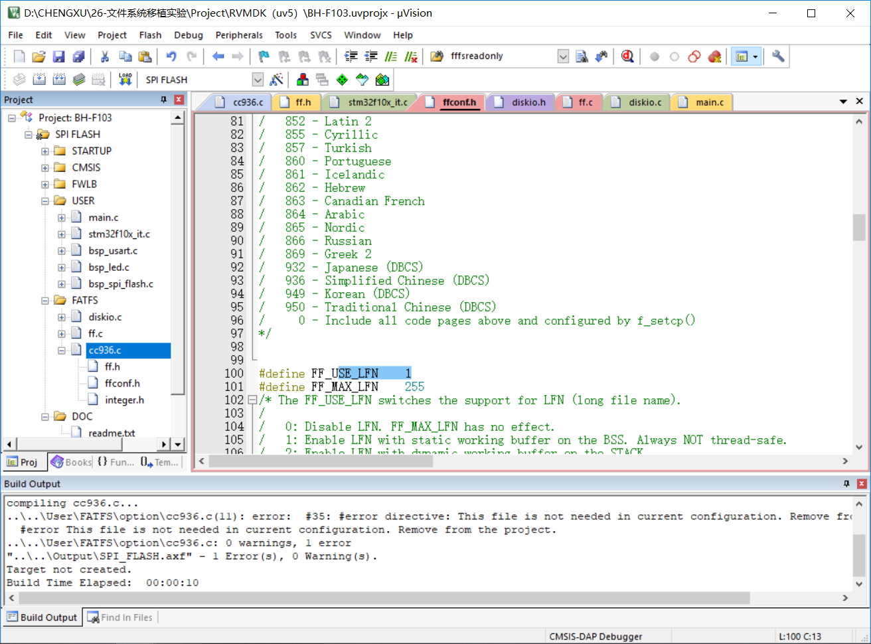Open the Manage Project Items icon
This screenshot has width=871, height=644.
(x=301, y=78)
